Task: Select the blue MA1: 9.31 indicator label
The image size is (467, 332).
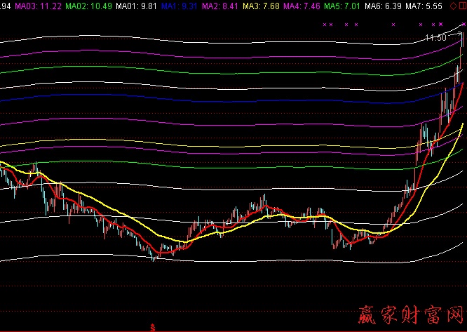Action: click(180, 6)
